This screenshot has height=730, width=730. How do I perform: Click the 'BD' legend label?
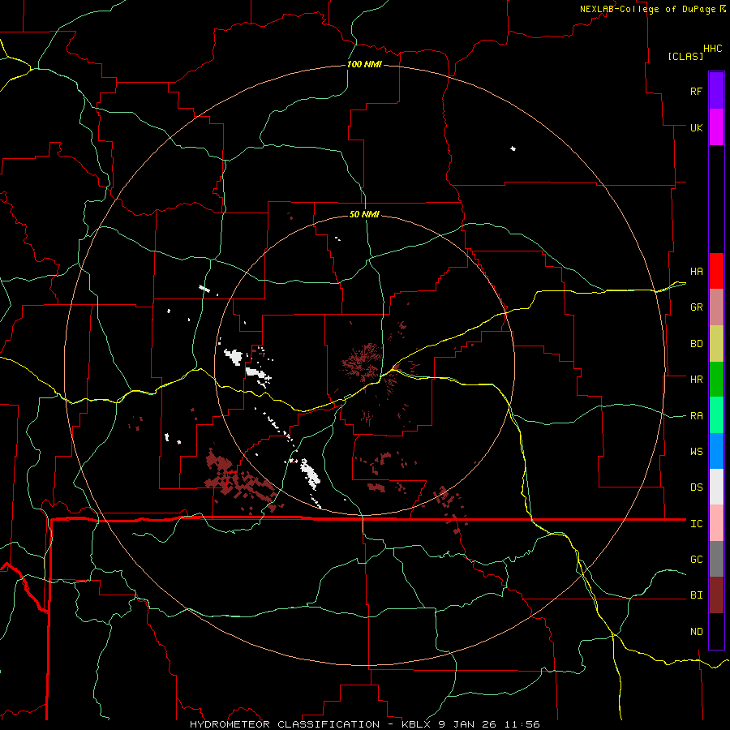pyautogui.click(x=697, y=344)
